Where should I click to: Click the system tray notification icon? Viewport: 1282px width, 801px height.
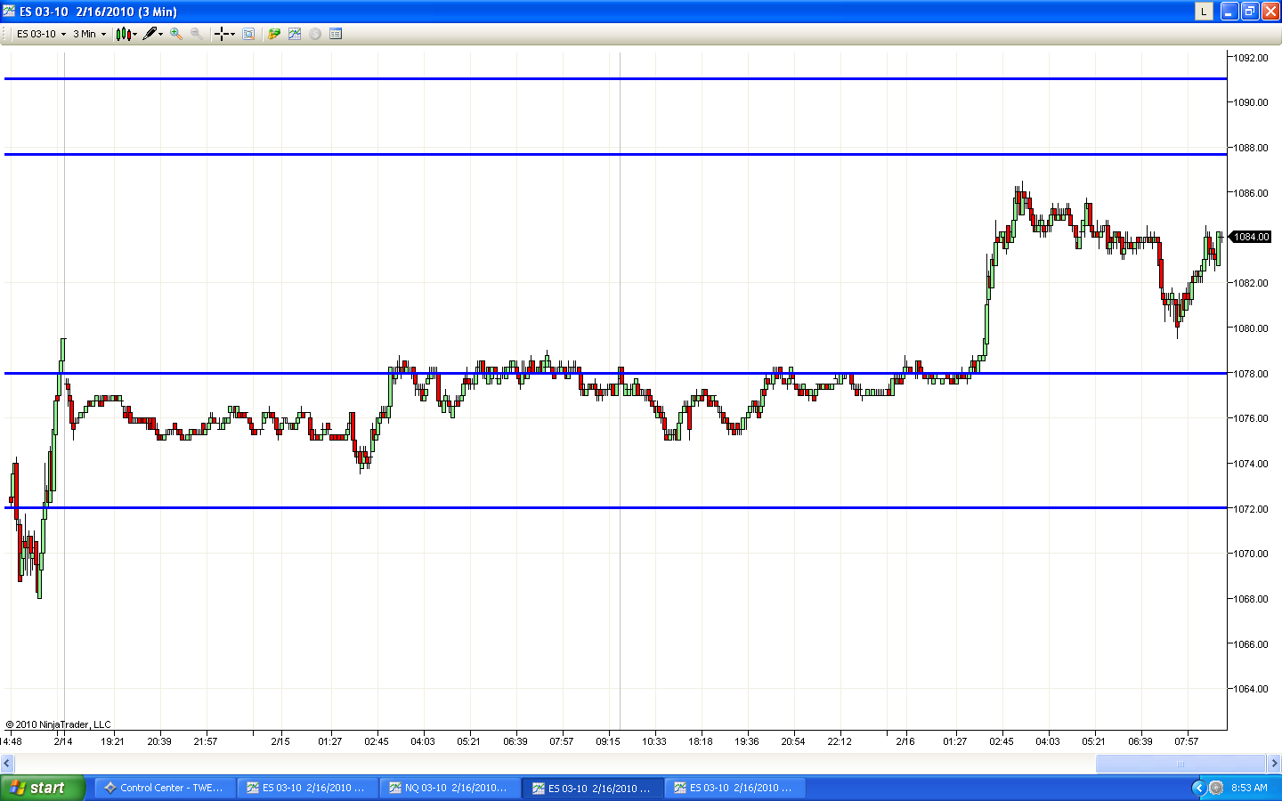(x=1215, y=788)
